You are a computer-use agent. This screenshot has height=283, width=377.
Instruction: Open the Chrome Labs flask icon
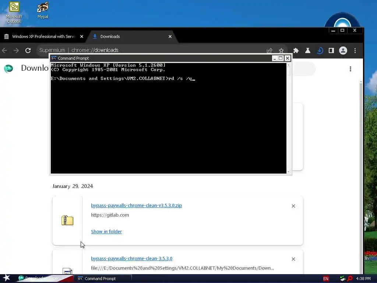(307, 50)
